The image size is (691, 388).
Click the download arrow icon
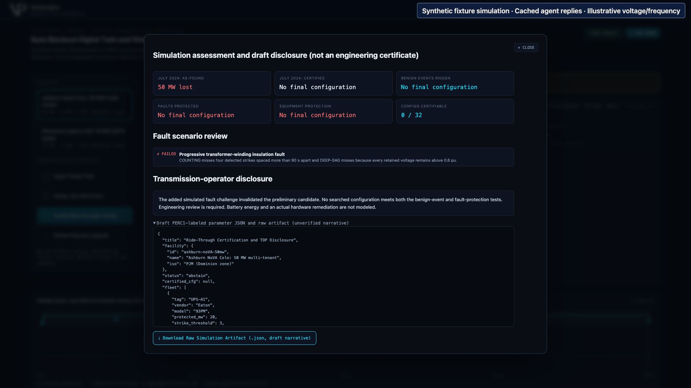point(159,338)
